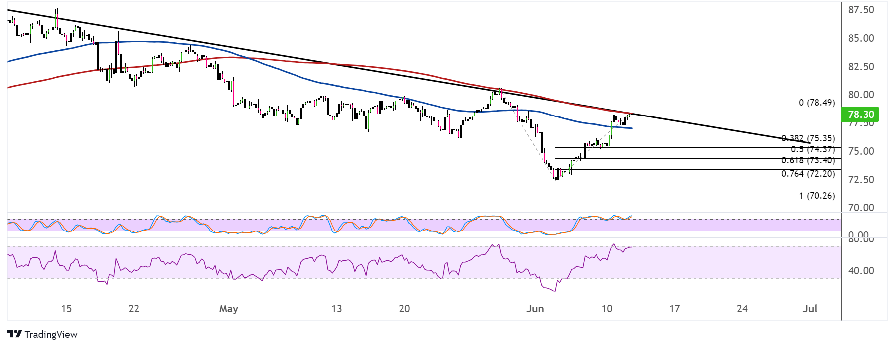Click the 85.00 price axis label
895x347 pixels.
[x=861, y=38]
